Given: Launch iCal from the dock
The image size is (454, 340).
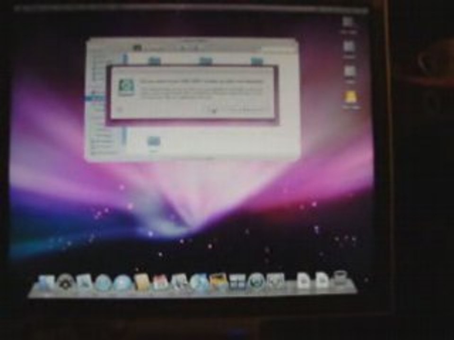Looking at the screenshot, I should pyautogui.click(x=160, y=282).
